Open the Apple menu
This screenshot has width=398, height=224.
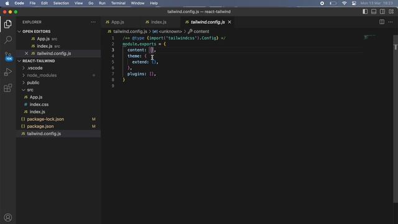7,3
